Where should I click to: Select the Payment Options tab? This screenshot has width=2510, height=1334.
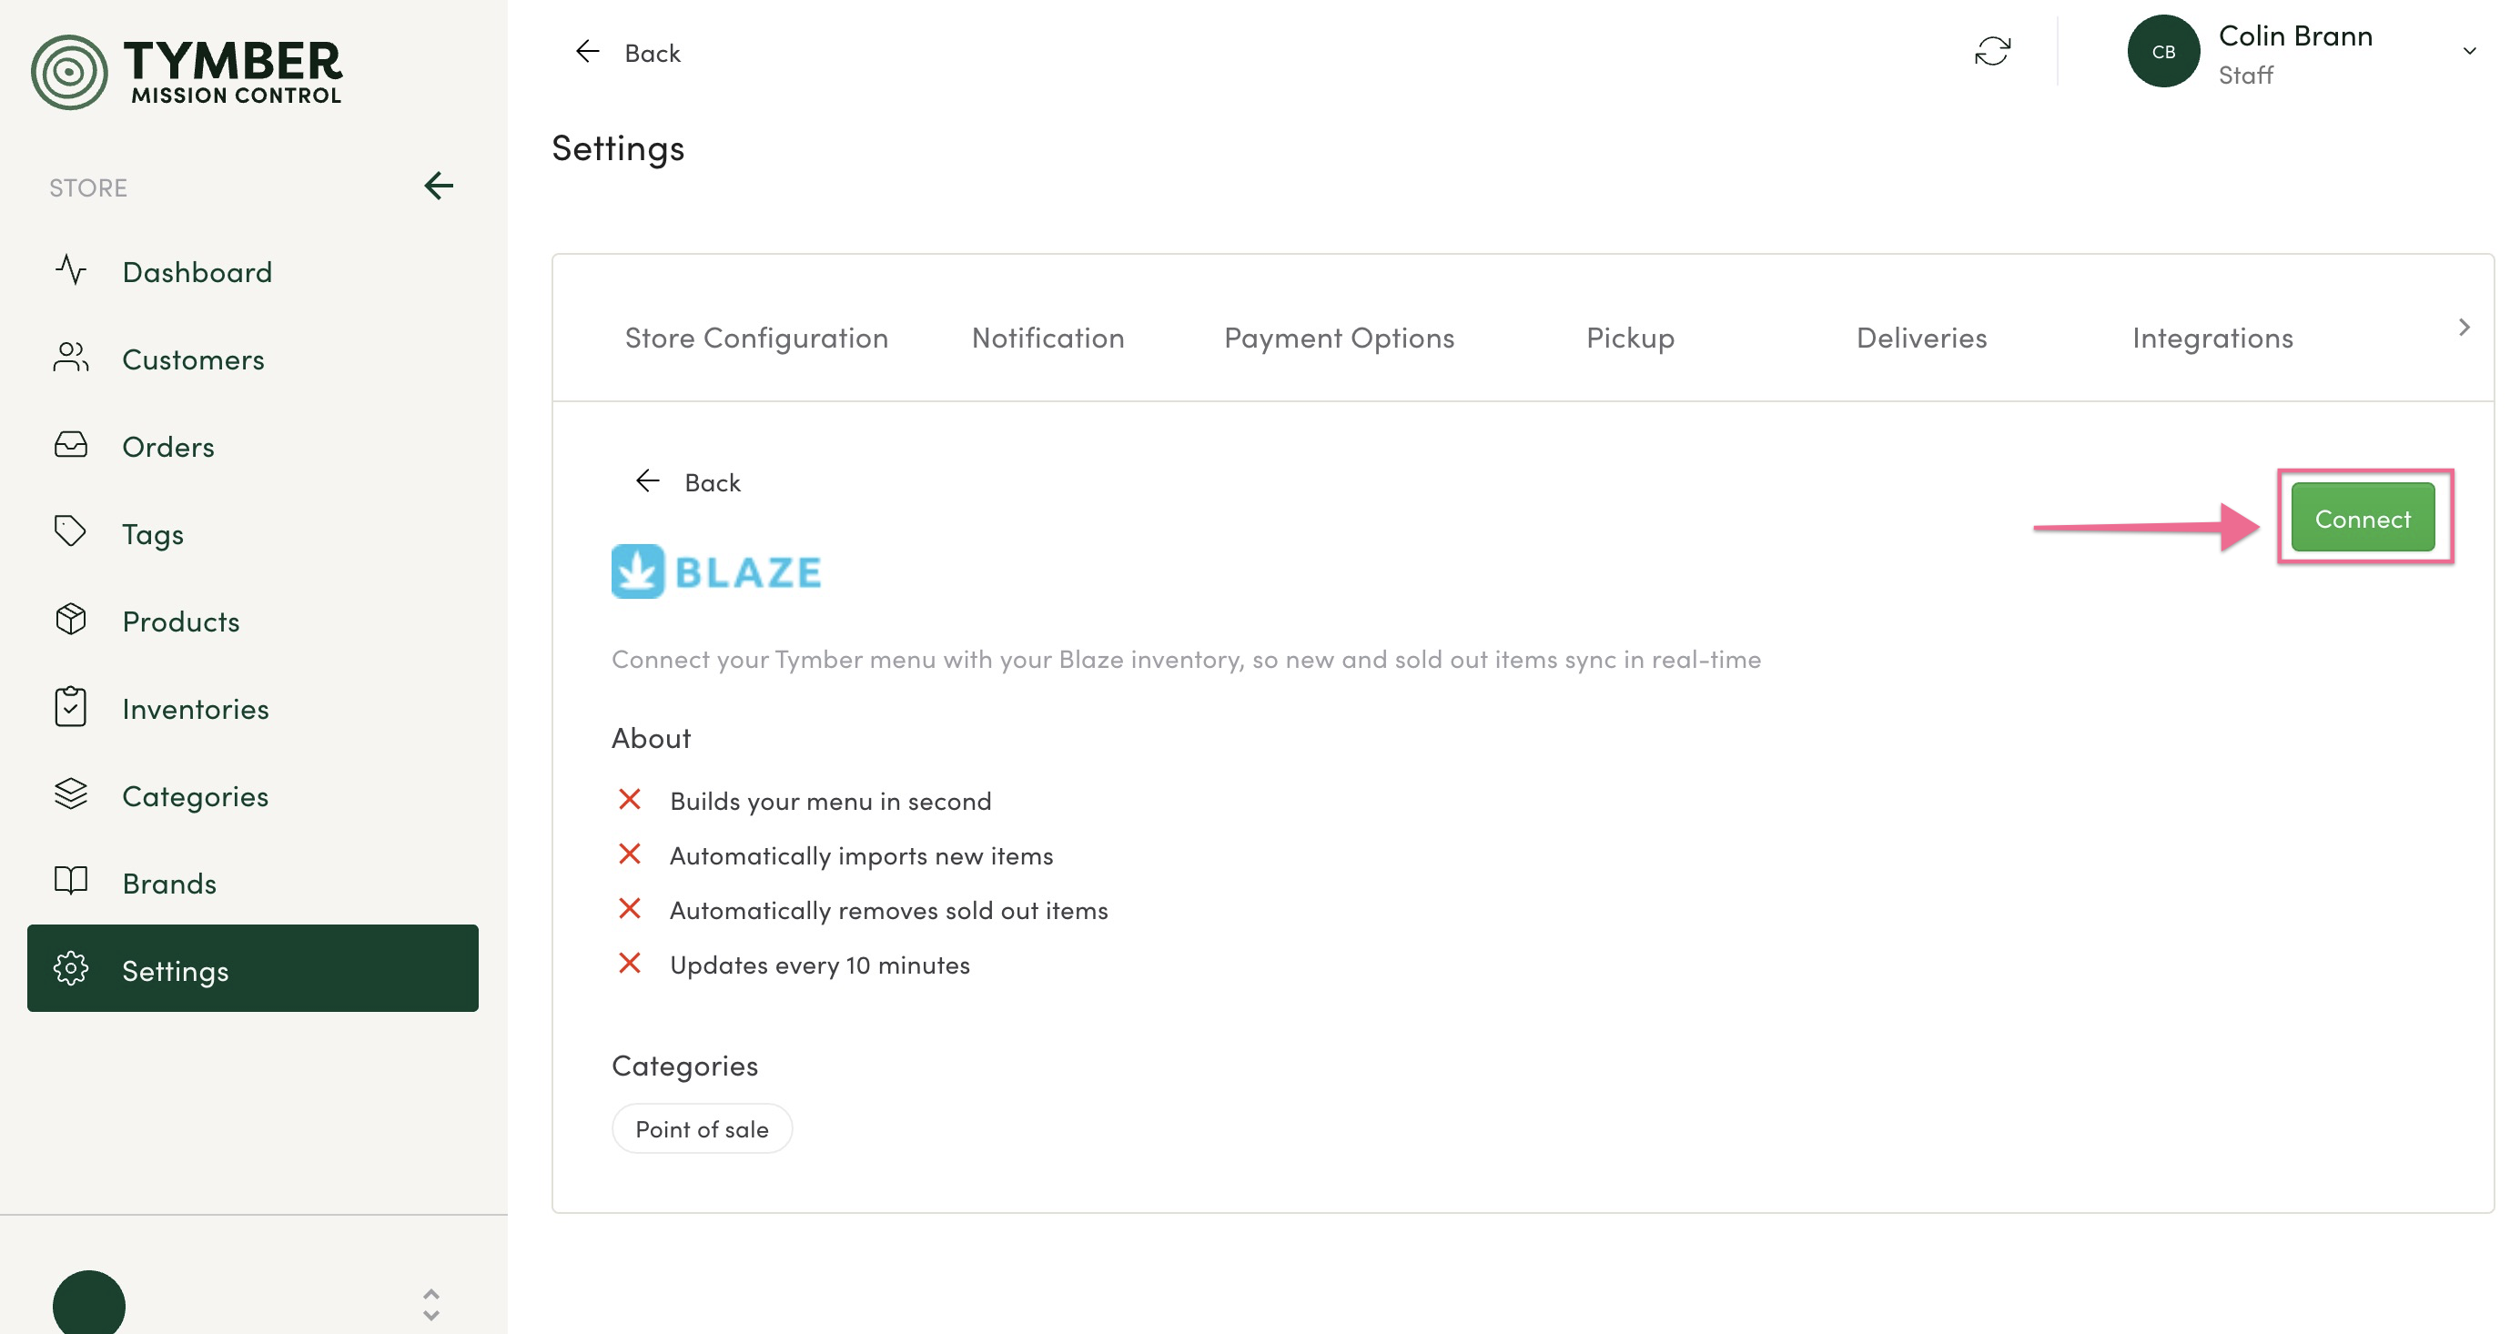click(x=1339, y=338)
